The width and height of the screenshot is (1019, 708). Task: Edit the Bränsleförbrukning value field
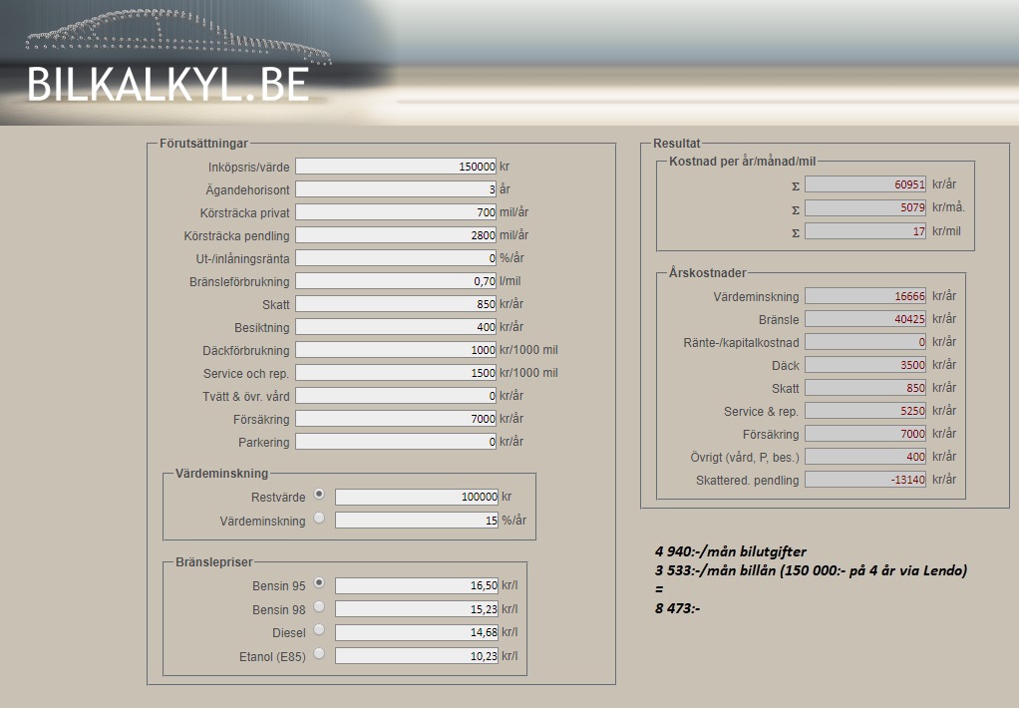[396, 281]
